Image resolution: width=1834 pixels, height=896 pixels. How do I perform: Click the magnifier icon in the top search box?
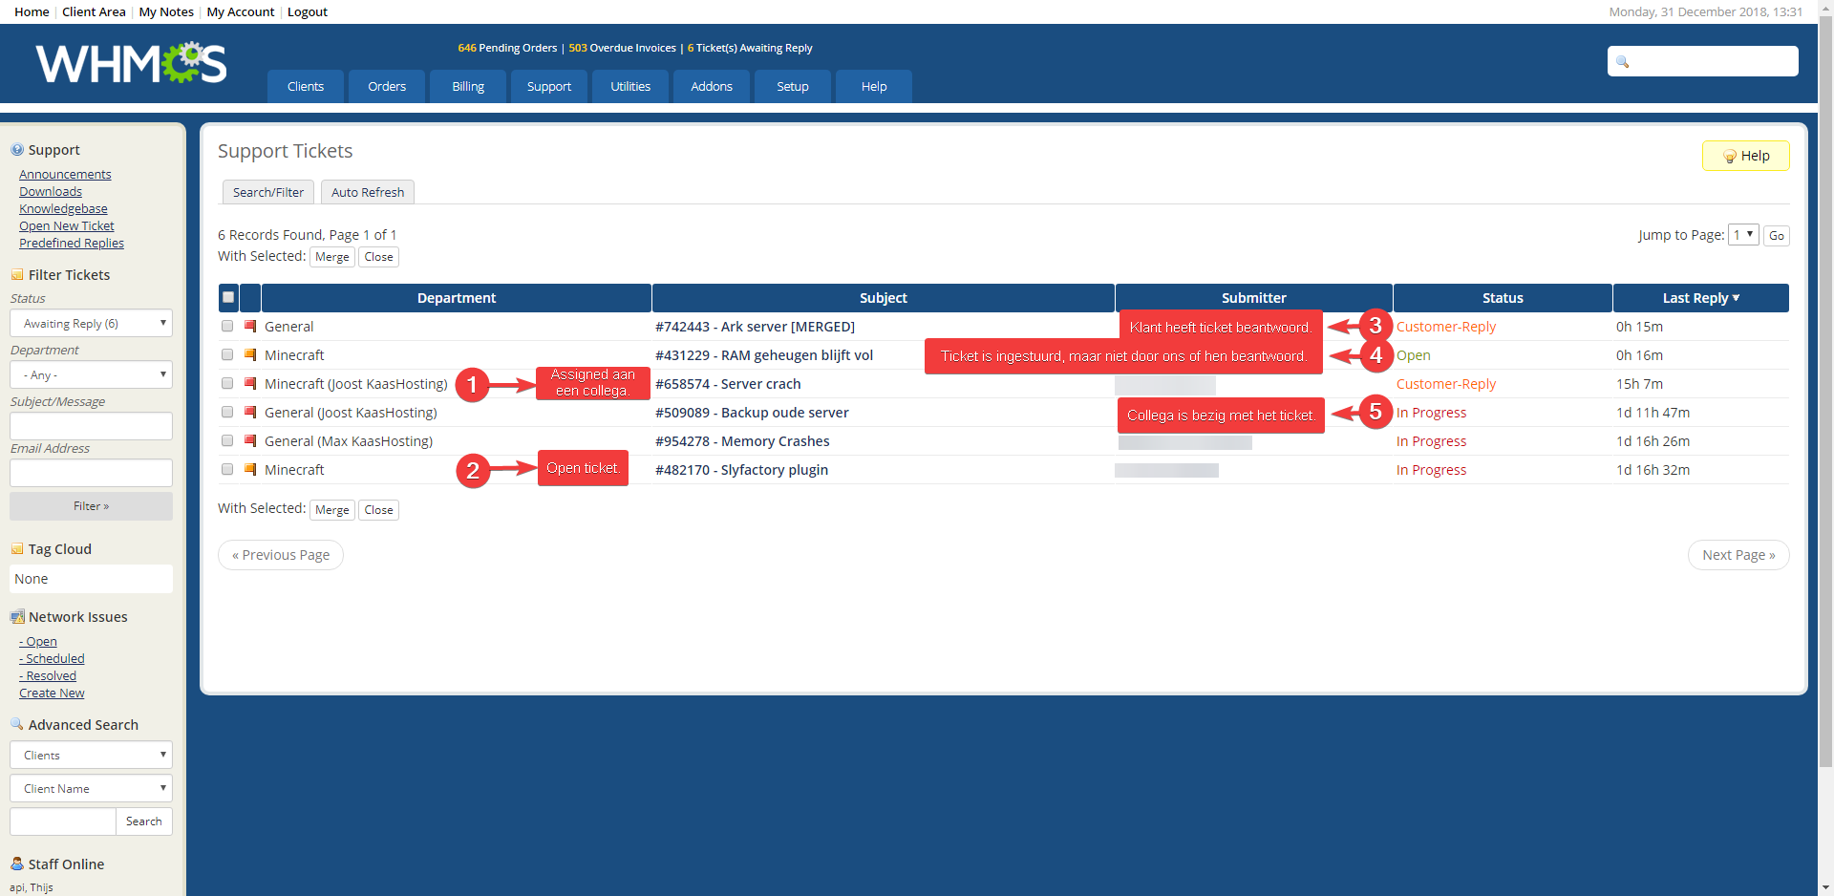pos(1622,62)
